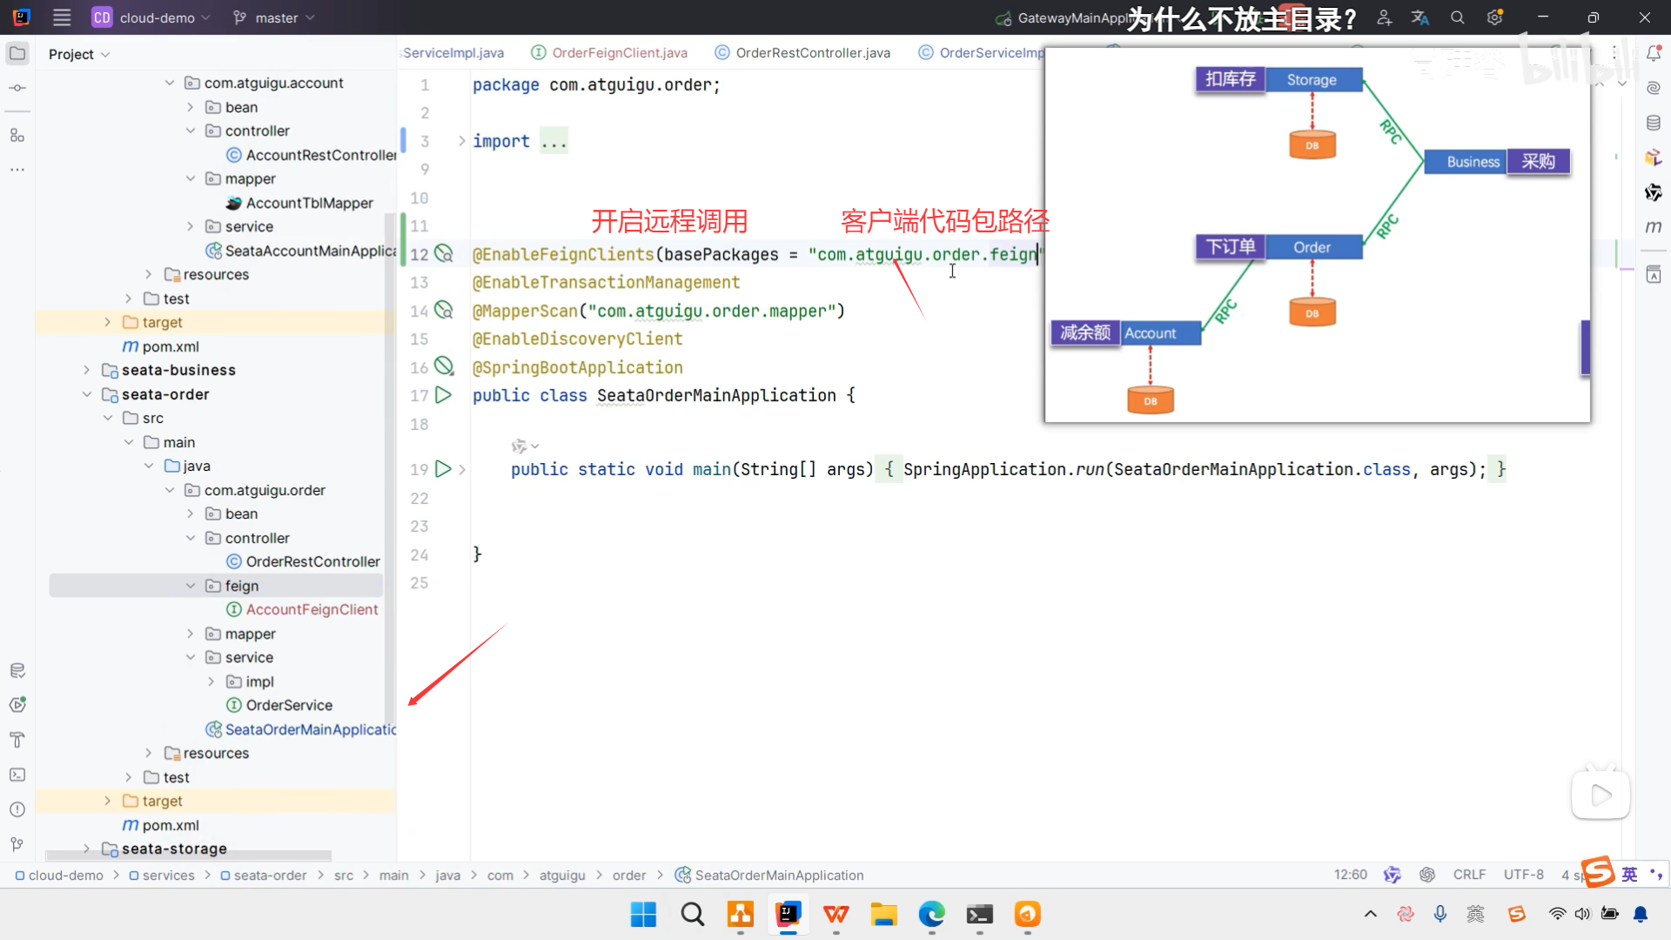
Task: Switch to the OrderFeignClient.java tab
Action: (619, 53)
